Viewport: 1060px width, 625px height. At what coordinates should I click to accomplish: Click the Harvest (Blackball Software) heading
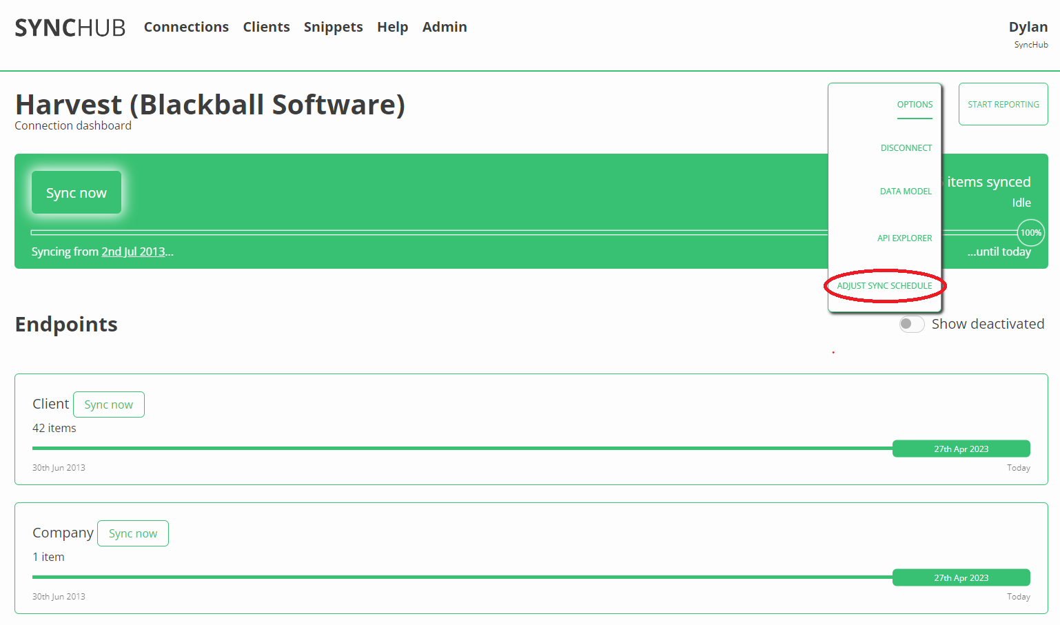point(210,105)
